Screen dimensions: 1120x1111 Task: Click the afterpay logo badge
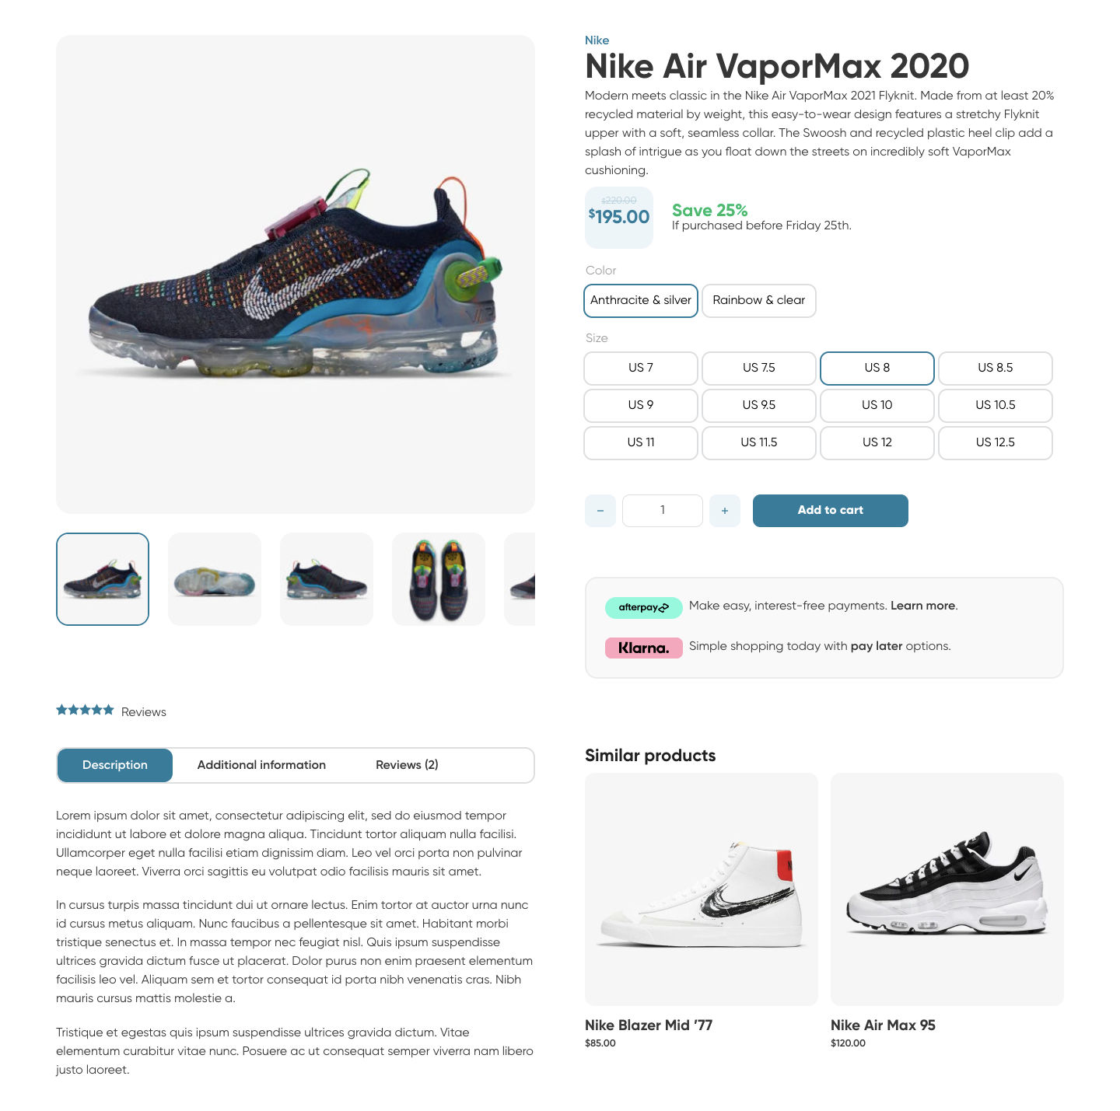pos(643,607)
